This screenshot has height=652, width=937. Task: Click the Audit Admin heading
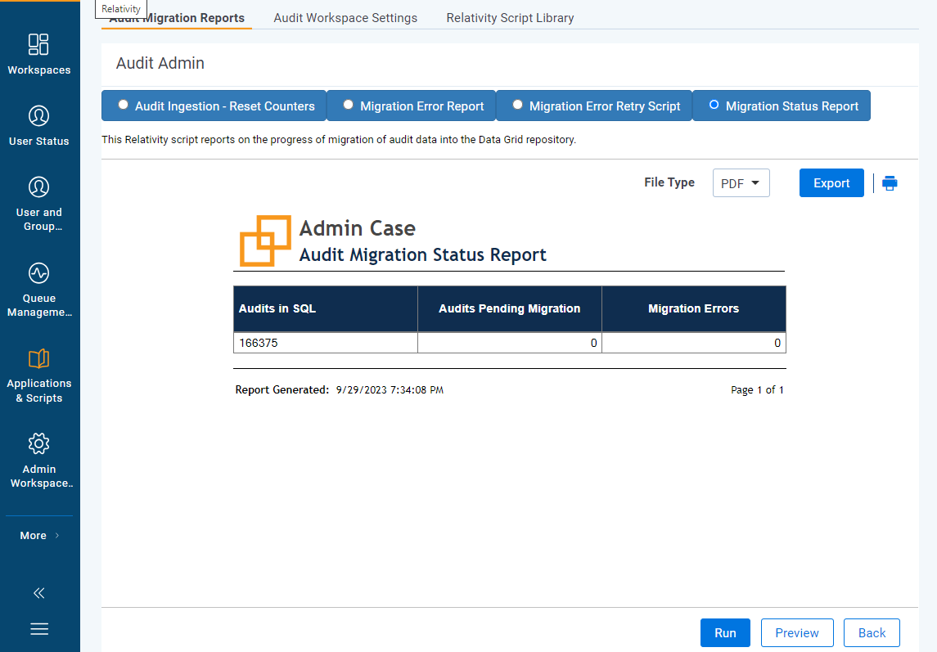(x=160, y=63)
